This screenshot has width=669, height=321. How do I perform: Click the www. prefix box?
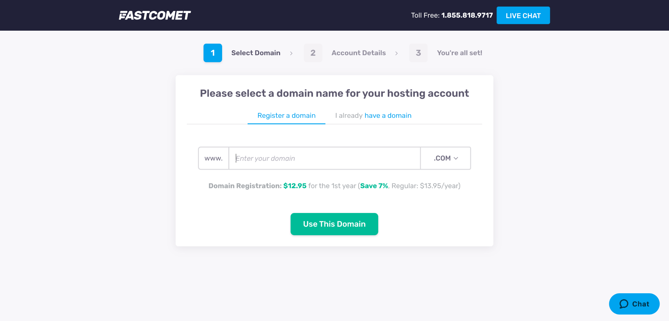(x=214, y=158)
